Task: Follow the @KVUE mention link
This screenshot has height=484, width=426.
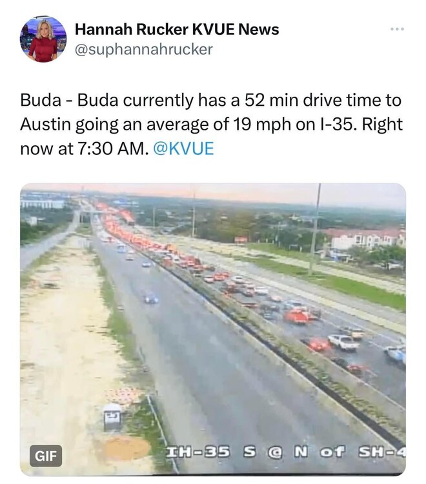Action: [183, 148]
